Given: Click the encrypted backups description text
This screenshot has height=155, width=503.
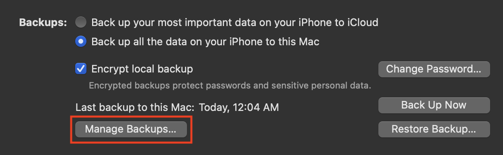Looking at the screenshot, I should point(230,85).
